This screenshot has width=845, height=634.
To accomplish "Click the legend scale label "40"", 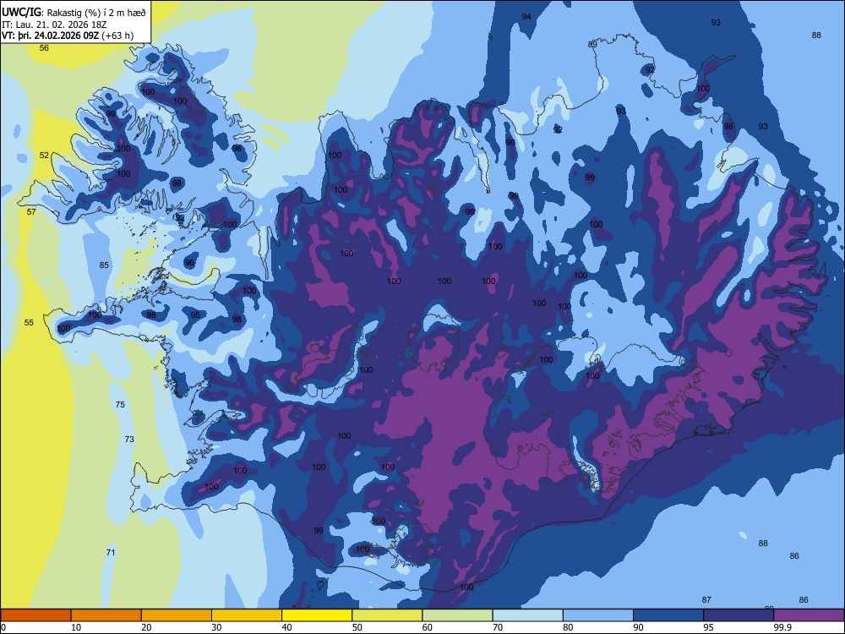I will click(x=286, y=627).
